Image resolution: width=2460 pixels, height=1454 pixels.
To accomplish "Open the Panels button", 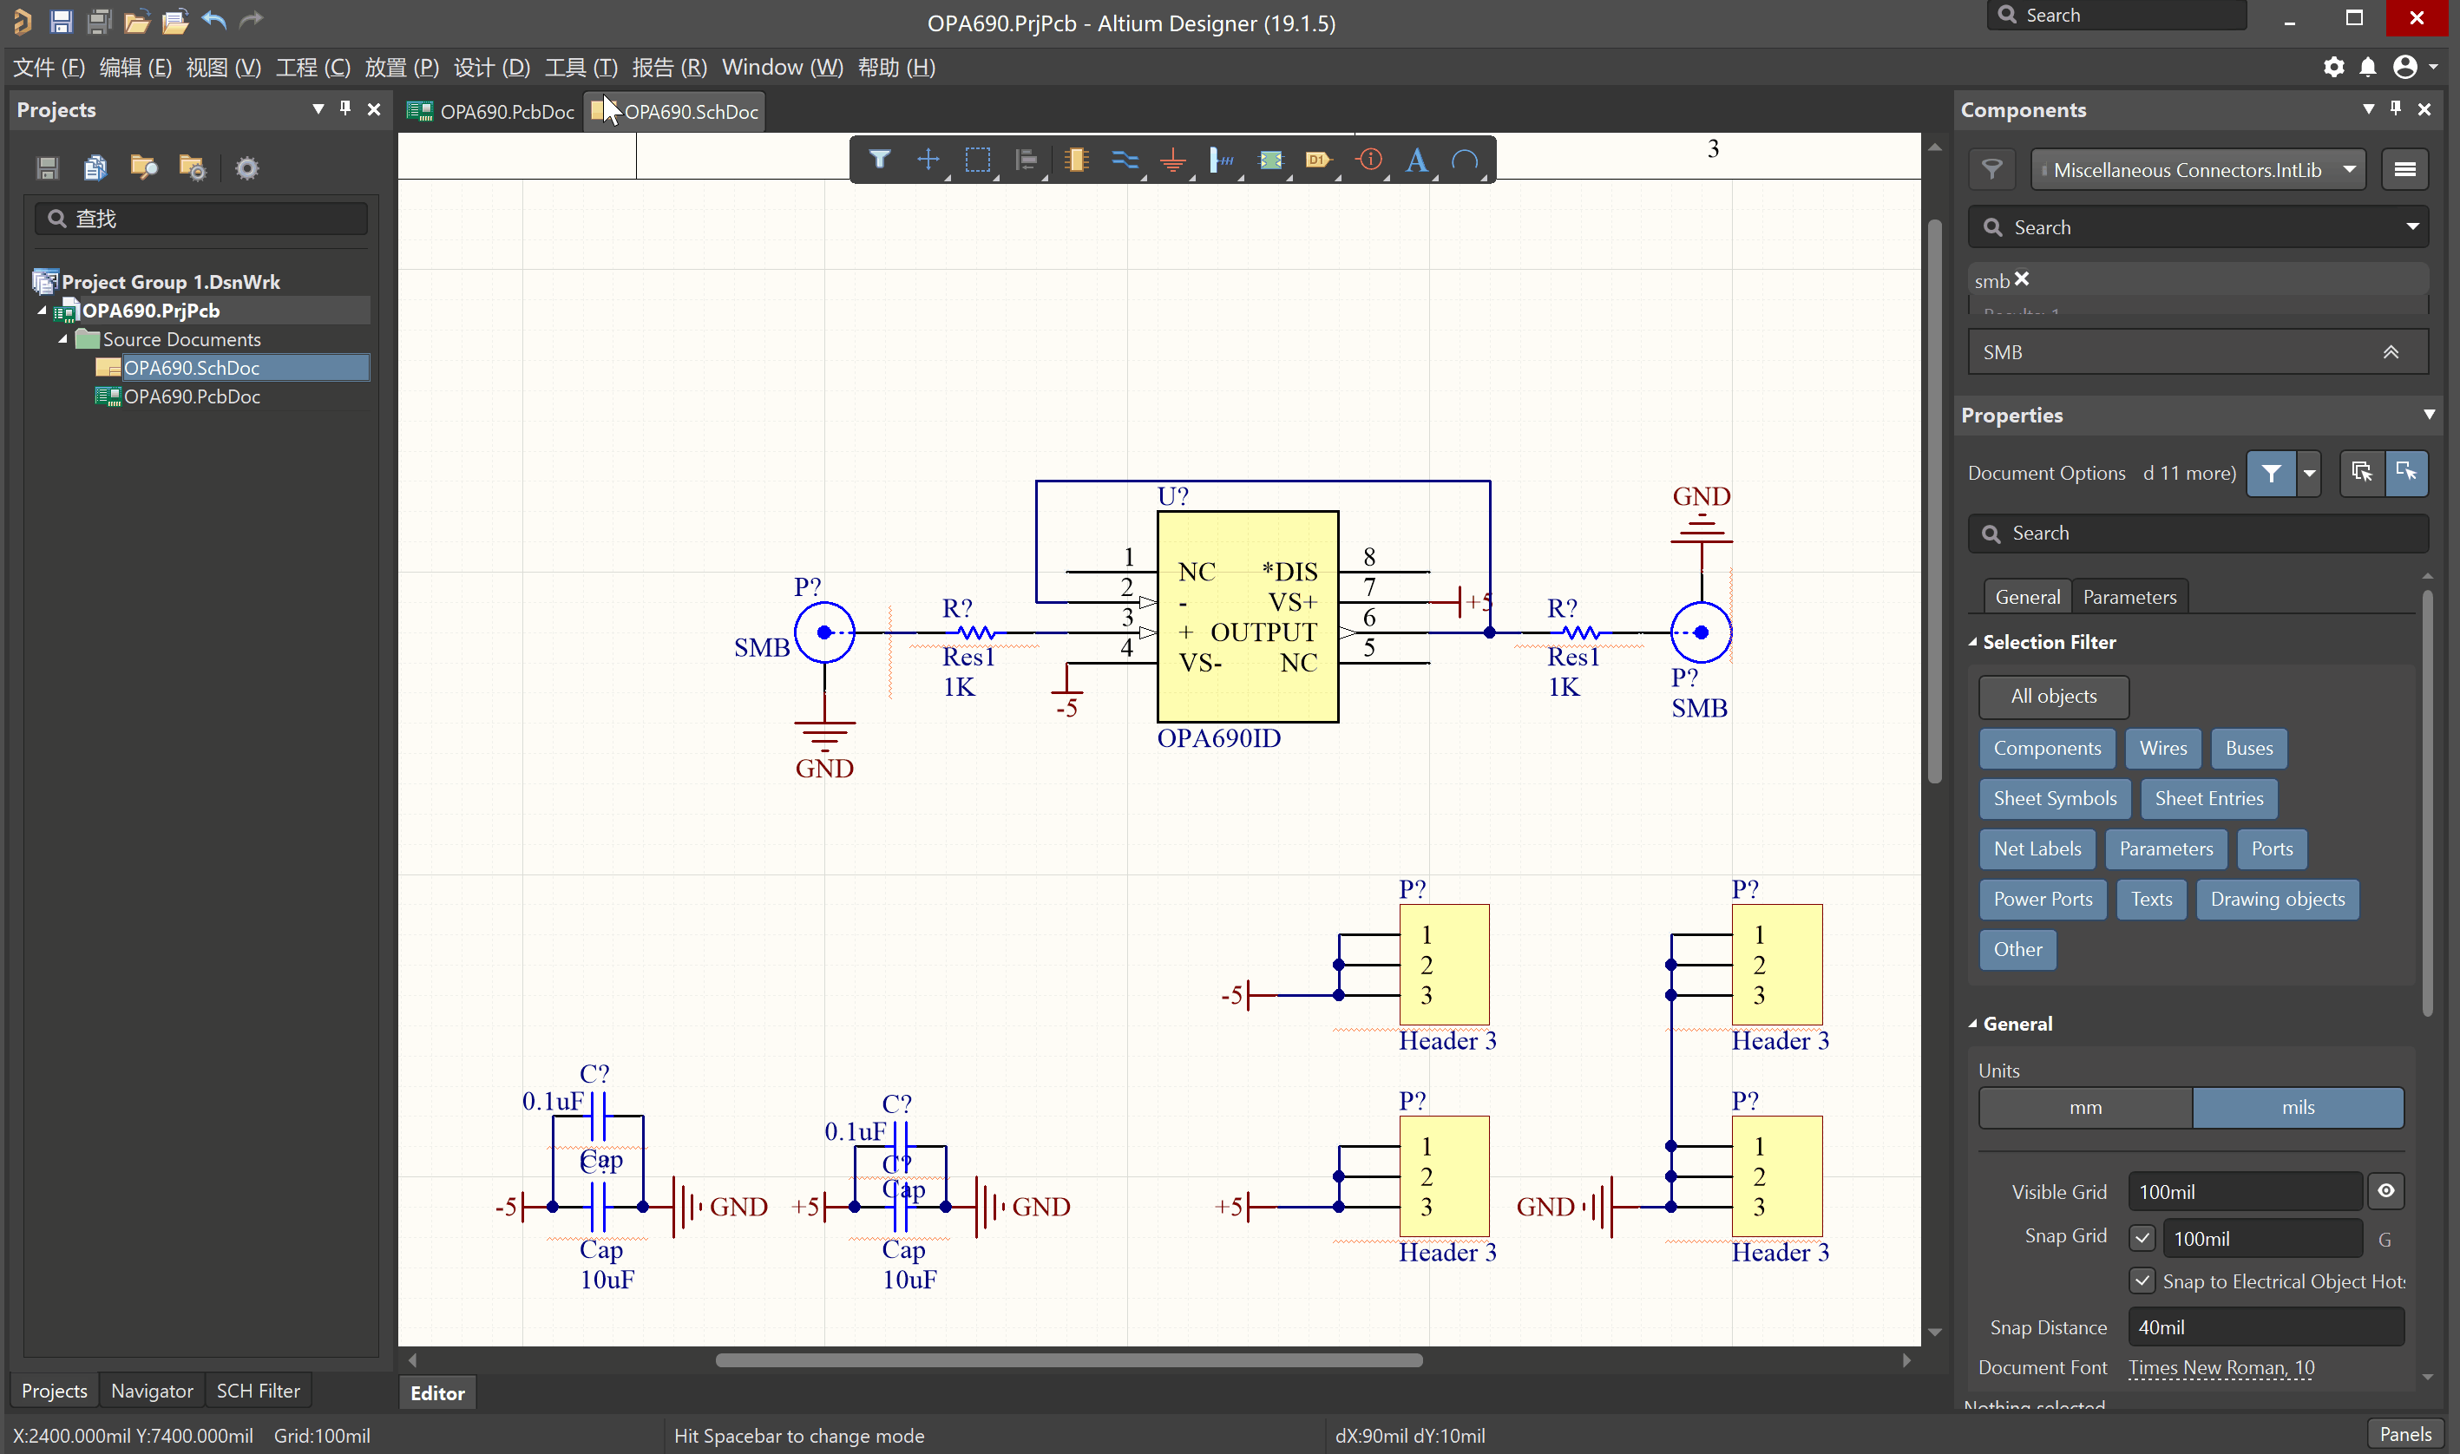I will coord(2405,1434).
